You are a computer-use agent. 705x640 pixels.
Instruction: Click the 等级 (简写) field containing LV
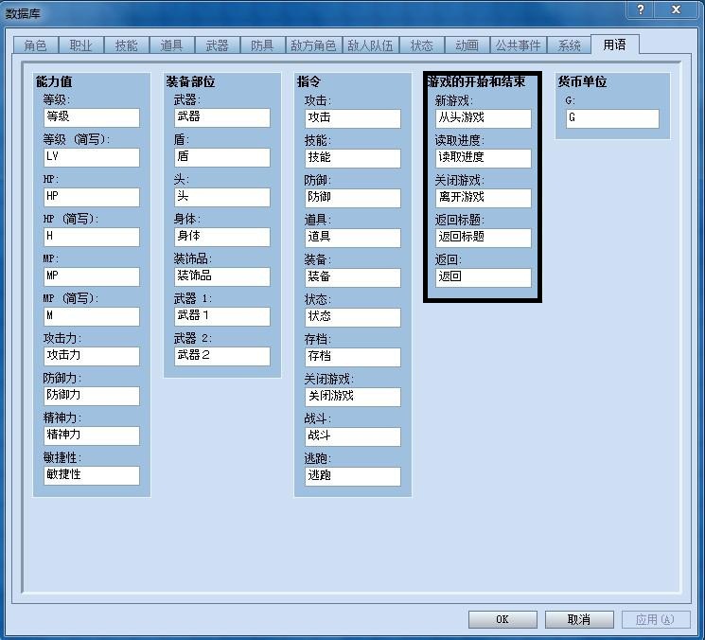[x=92, y=157]
